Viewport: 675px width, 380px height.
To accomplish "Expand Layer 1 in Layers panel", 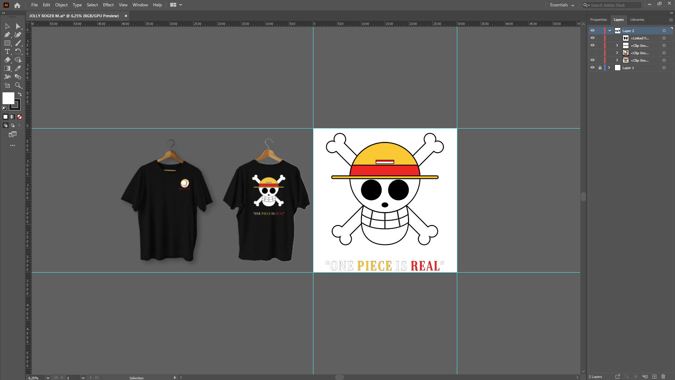I will pos(609,68).
